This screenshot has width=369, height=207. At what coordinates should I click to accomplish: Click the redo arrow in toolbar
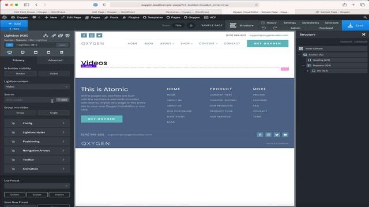pyautogui.click(x=274, y=28)
